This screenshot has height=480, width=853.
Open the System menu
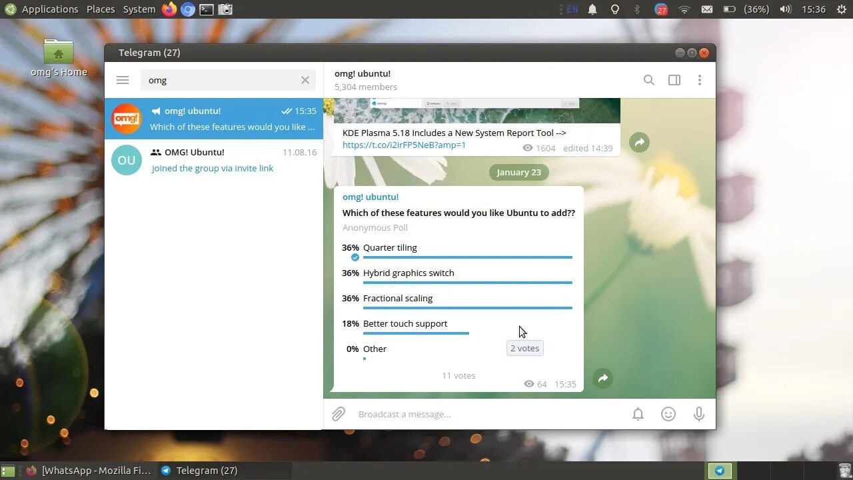(139, 9)
